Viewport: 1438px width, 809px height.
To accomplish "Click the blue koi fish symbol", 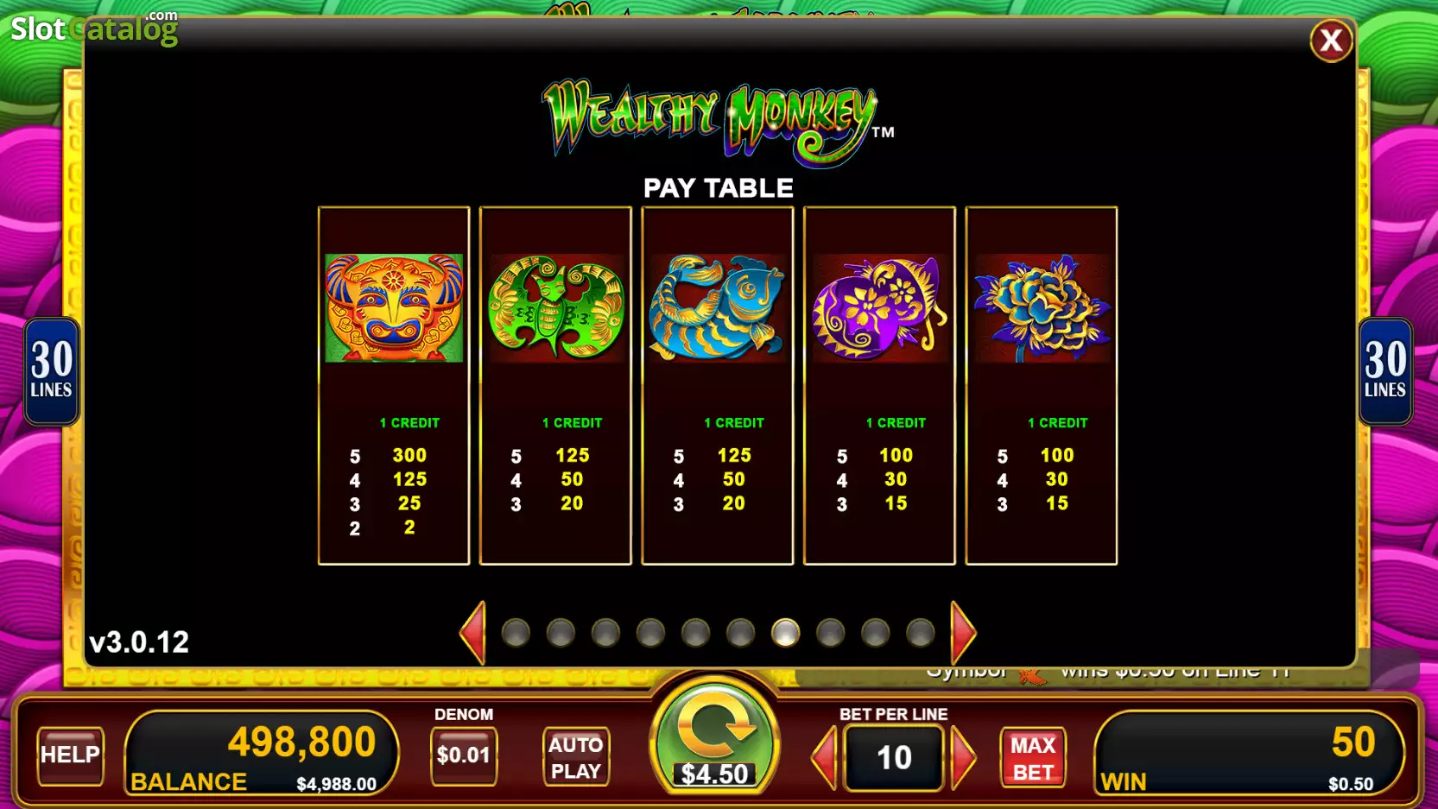I will [717, 308].
